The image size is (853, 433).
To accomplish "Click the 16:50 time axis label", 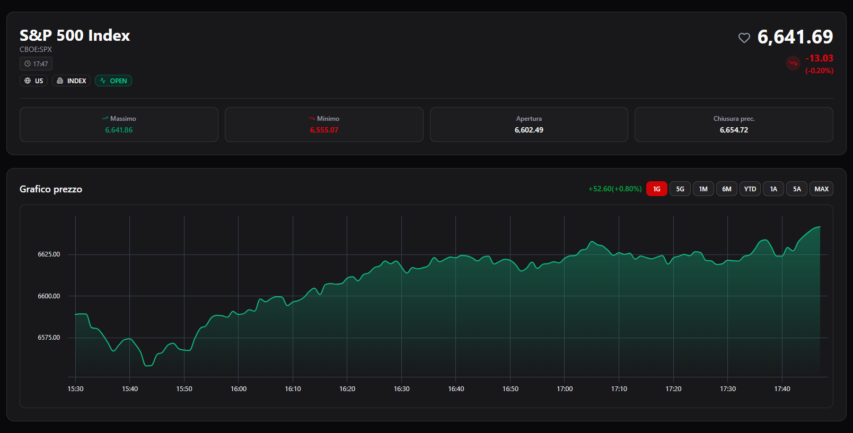I will 510,389.
